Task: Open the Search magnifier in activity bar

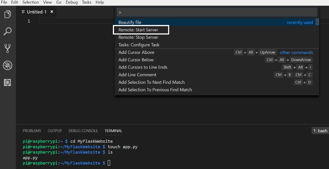Action: coord(8,32)
